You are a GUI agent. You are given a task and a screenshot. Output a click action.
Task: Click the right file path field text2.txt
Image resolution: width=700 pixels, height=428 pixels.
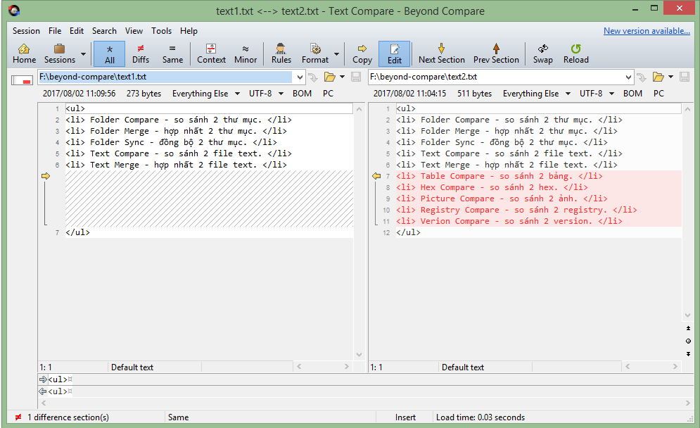[x=495, y=77]
